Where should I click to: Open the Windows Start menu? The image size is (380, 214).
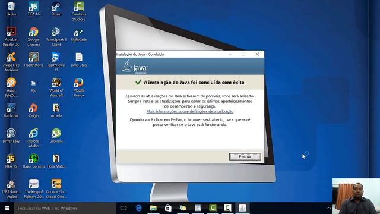tap(7, 208)
